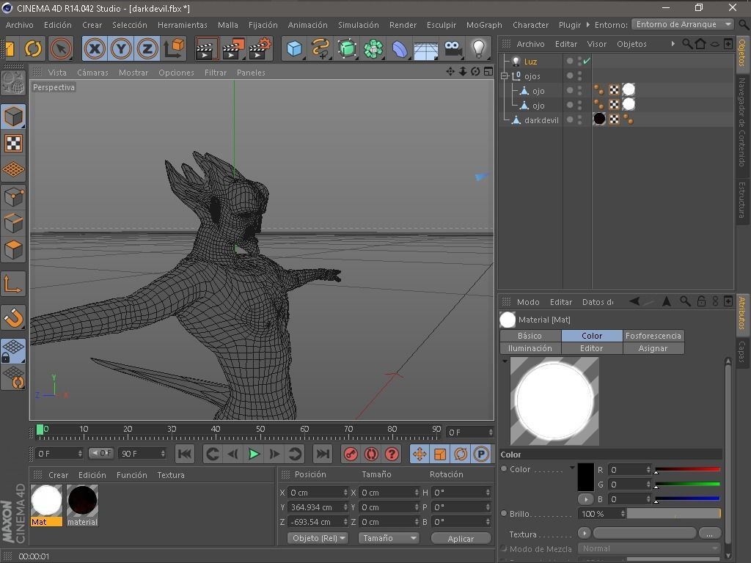Add a blue deformer object
The image size is (751, 563).
click(x=400, y=49)
